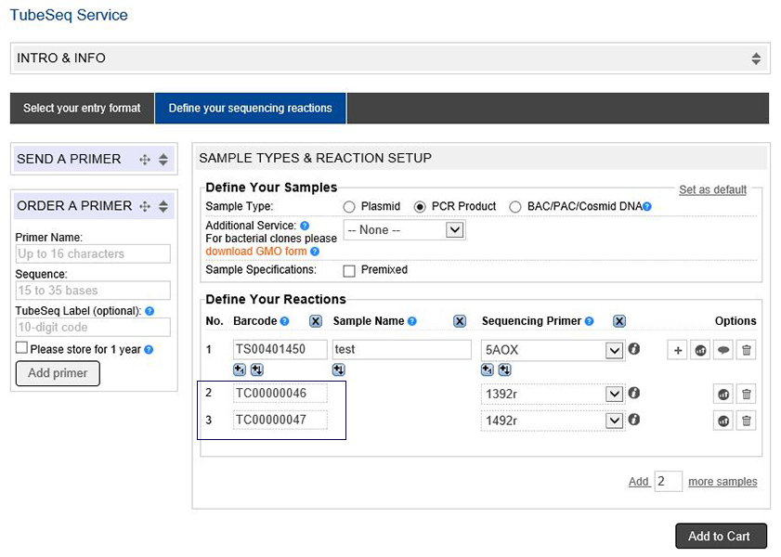781x557 pixels.
Task: Clear the Sample Name column with X icon
Action: (x=459, y=321)
